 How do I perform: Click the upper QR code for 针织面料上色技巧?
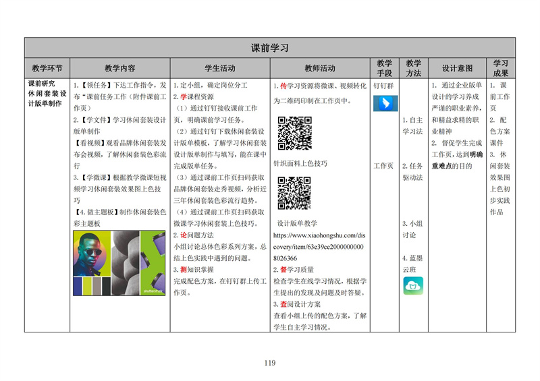click(295, 134)
